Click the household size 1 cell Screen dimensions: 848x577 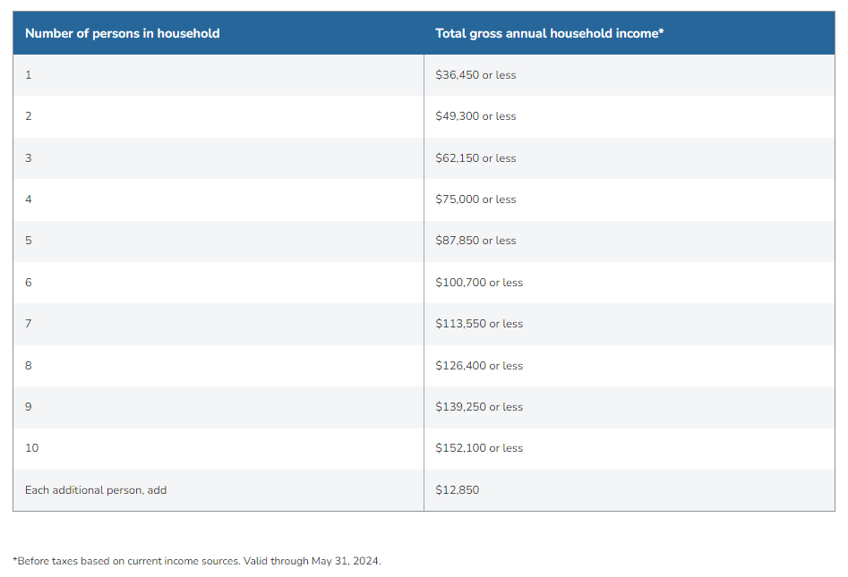click(29, 75)
